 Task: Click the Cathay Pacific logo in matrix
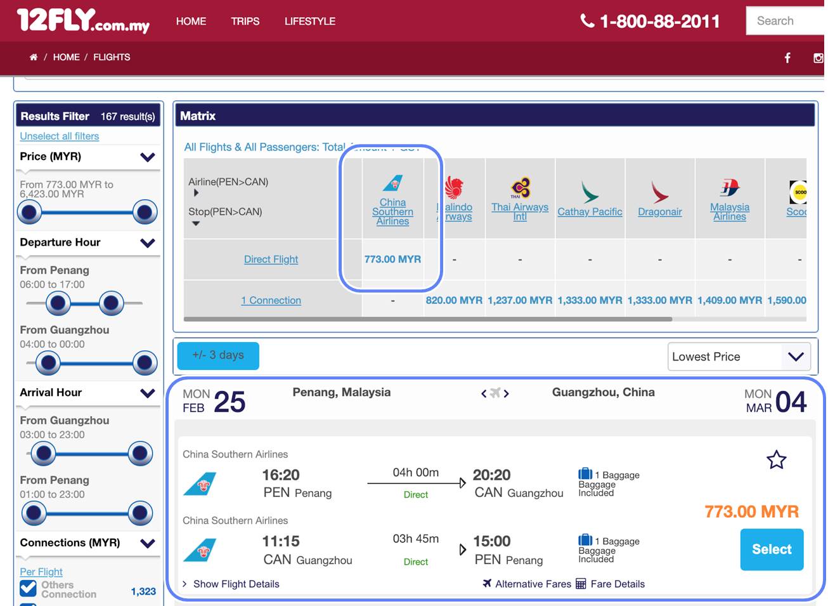pos(590,191)
